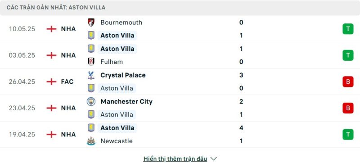
Task: Open Manchester City team name link
Action: [x=126, y=101]
